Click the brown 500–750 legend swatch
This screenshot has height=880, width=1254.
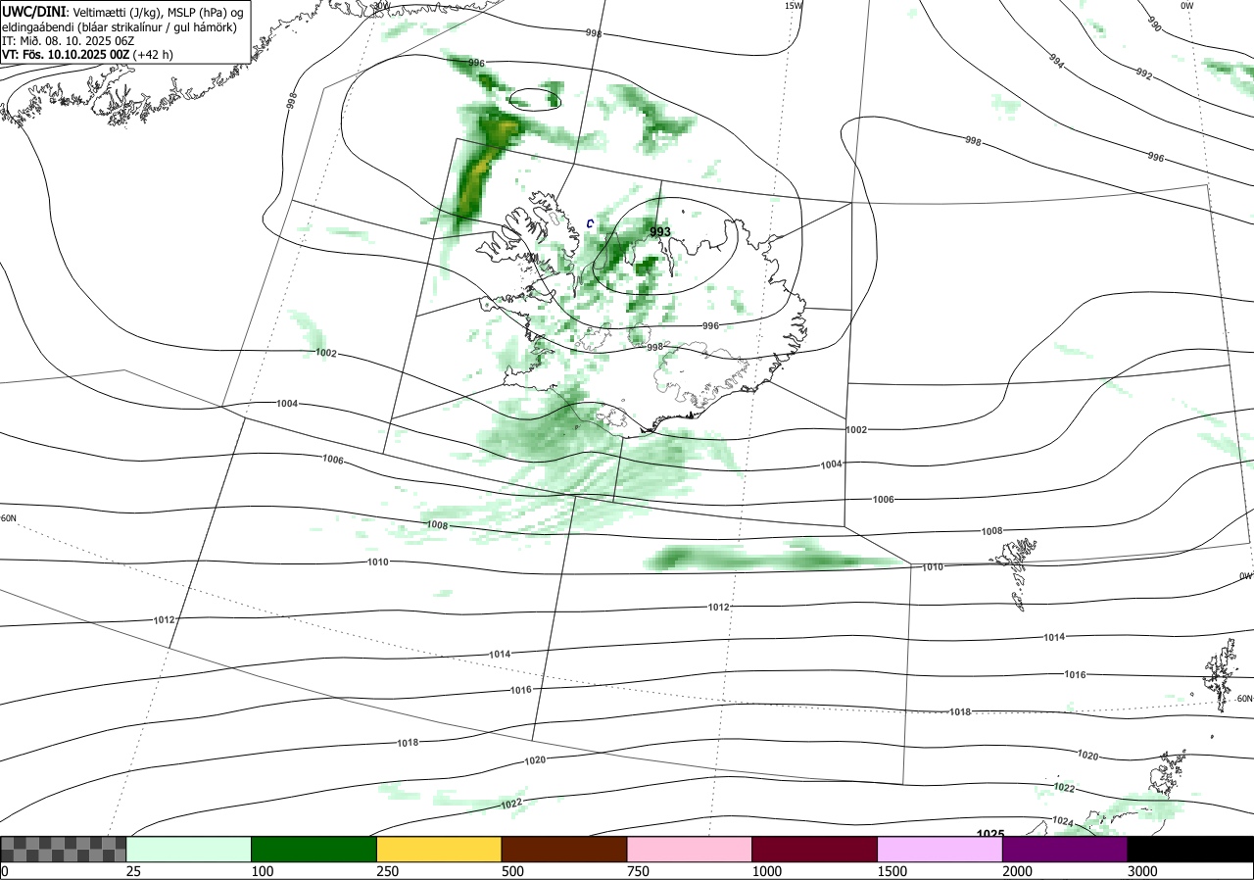point(564,849)
